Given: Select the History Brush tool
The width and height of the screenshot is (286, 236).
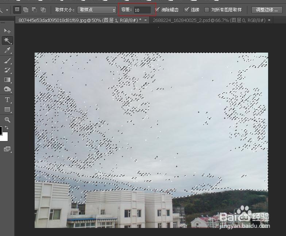Looking at the screenshot, I should tap(7, 70).
